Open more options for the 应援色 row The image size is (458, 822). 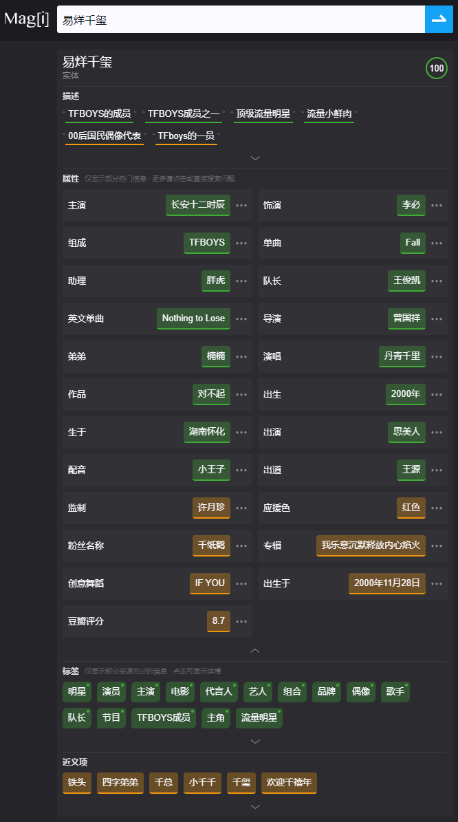click(x=437, y=508)
